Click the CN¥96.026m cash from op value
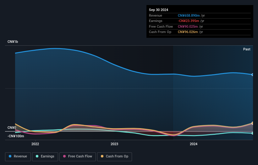 pos(188,32)
